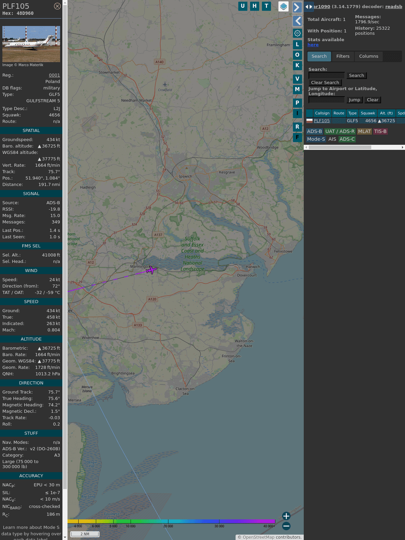Toggle the AIS source legend

pyautogui.click(x=332, y=139)
